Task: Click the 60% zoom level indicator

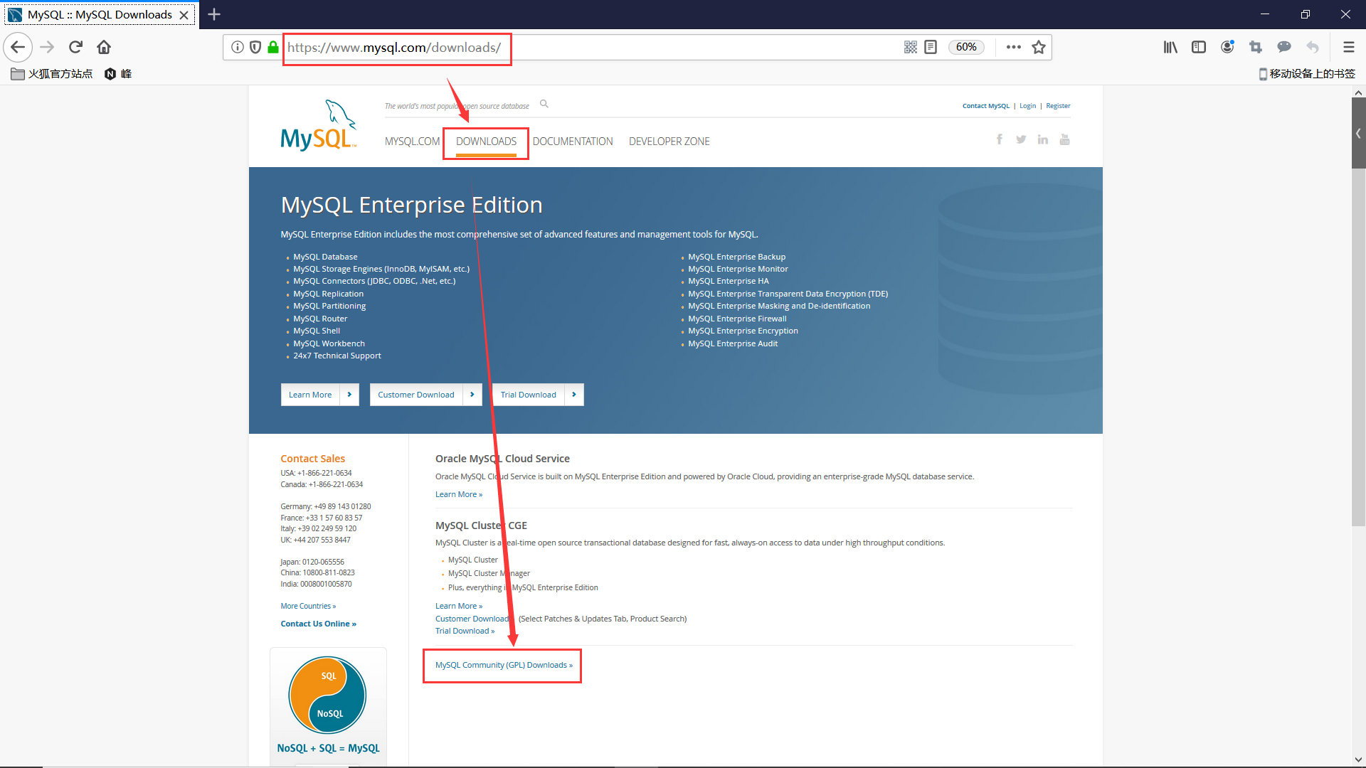Action: coord(965,47)
